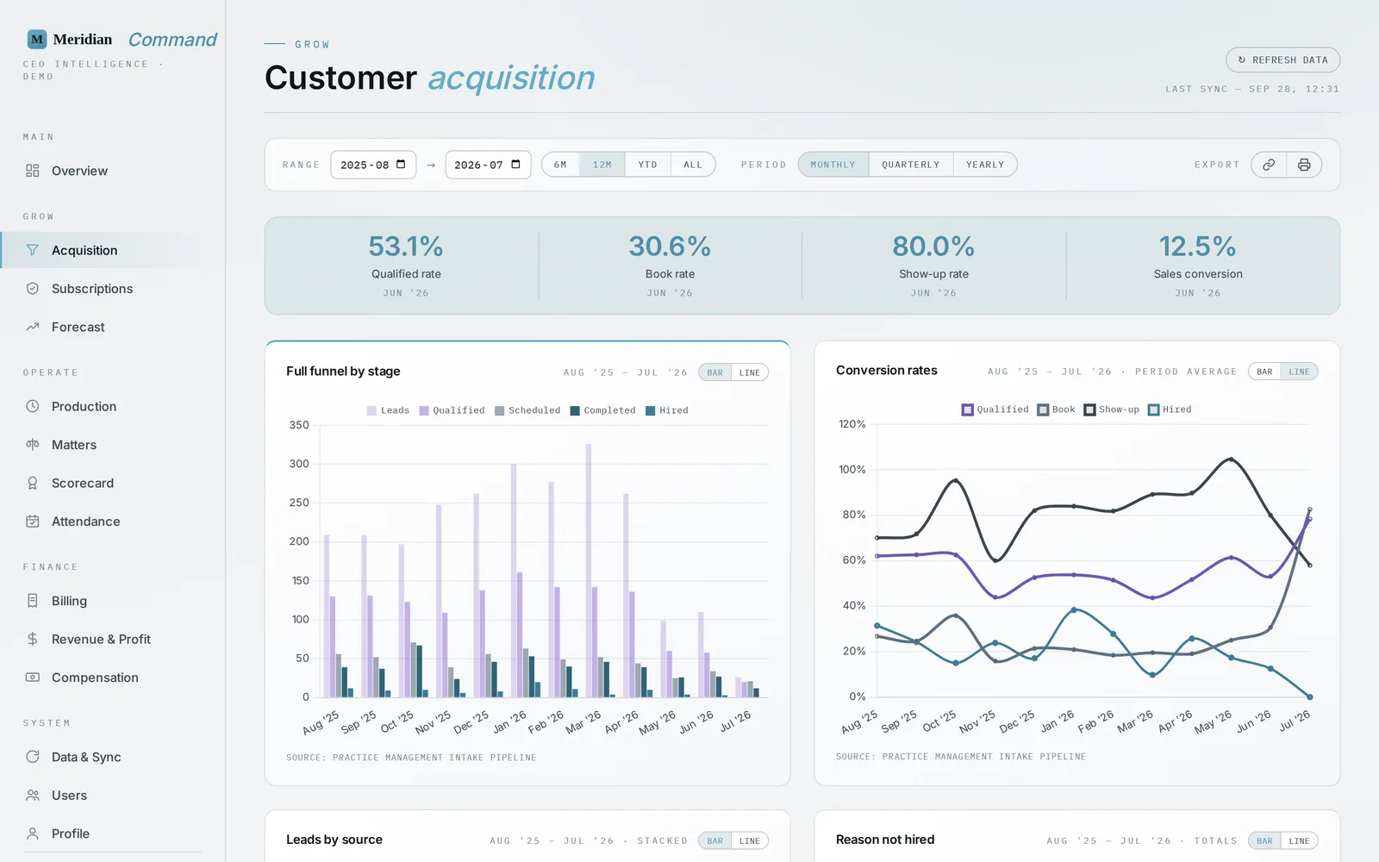
Task: Copy share link via export link icon
Action: [x=1269, y=165]
